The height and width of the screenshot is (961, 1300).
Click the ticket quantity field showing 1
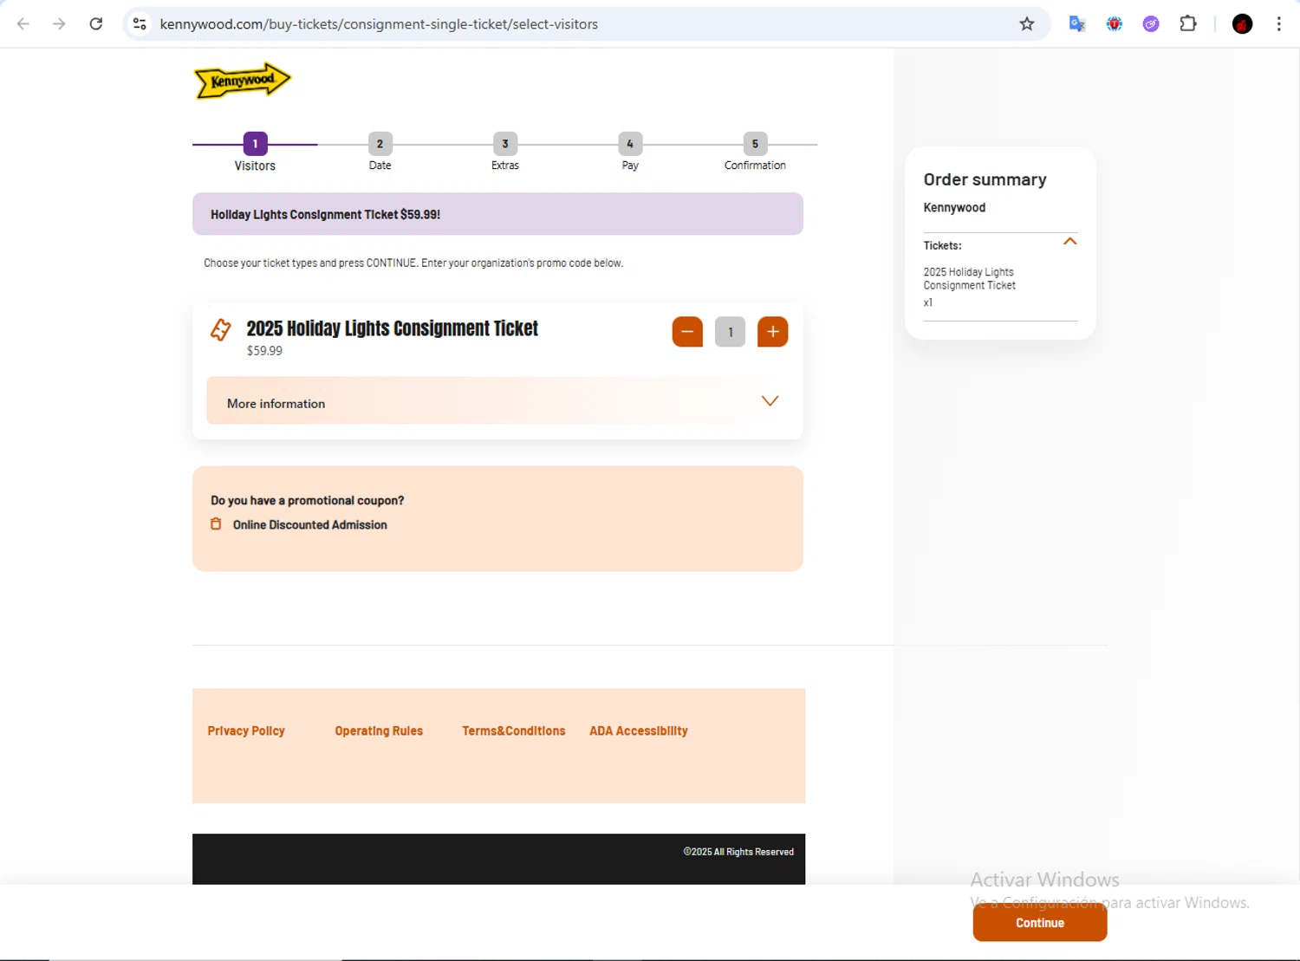click(730, 332)
